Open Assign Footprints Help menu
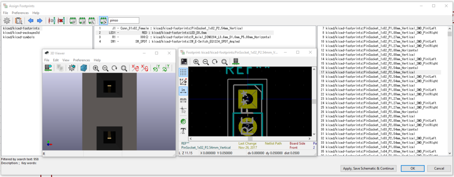454x177 pixels. pyautogui.click(x=36, y=13)
